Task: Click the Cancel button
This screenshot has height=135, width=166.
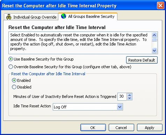Action: pos(121,128)
